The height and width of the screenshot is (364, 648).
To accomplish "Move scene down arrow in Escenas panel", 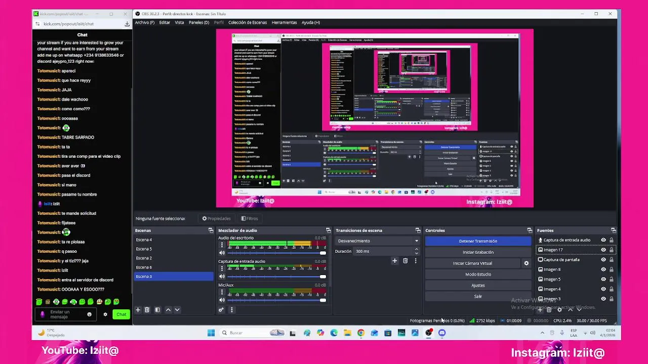I will point(177,310).
